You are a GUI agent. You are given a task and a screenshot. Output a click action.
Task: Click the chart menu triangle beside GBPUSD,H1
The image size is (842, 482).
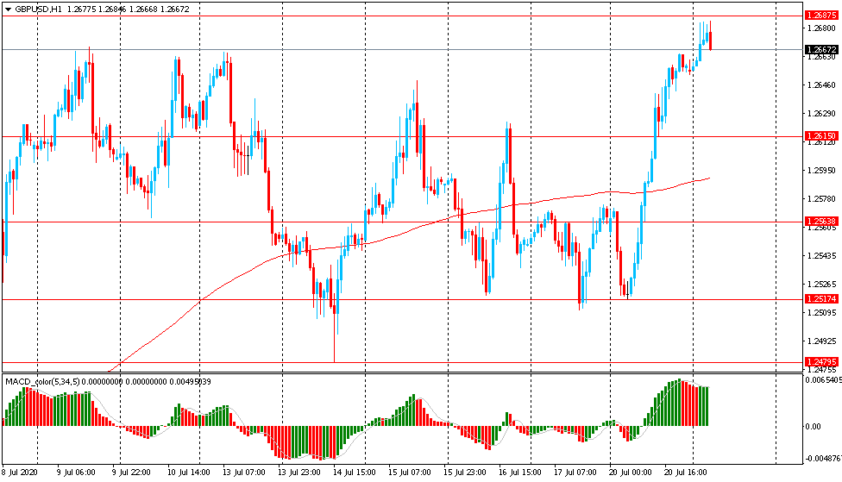[8, 9]
